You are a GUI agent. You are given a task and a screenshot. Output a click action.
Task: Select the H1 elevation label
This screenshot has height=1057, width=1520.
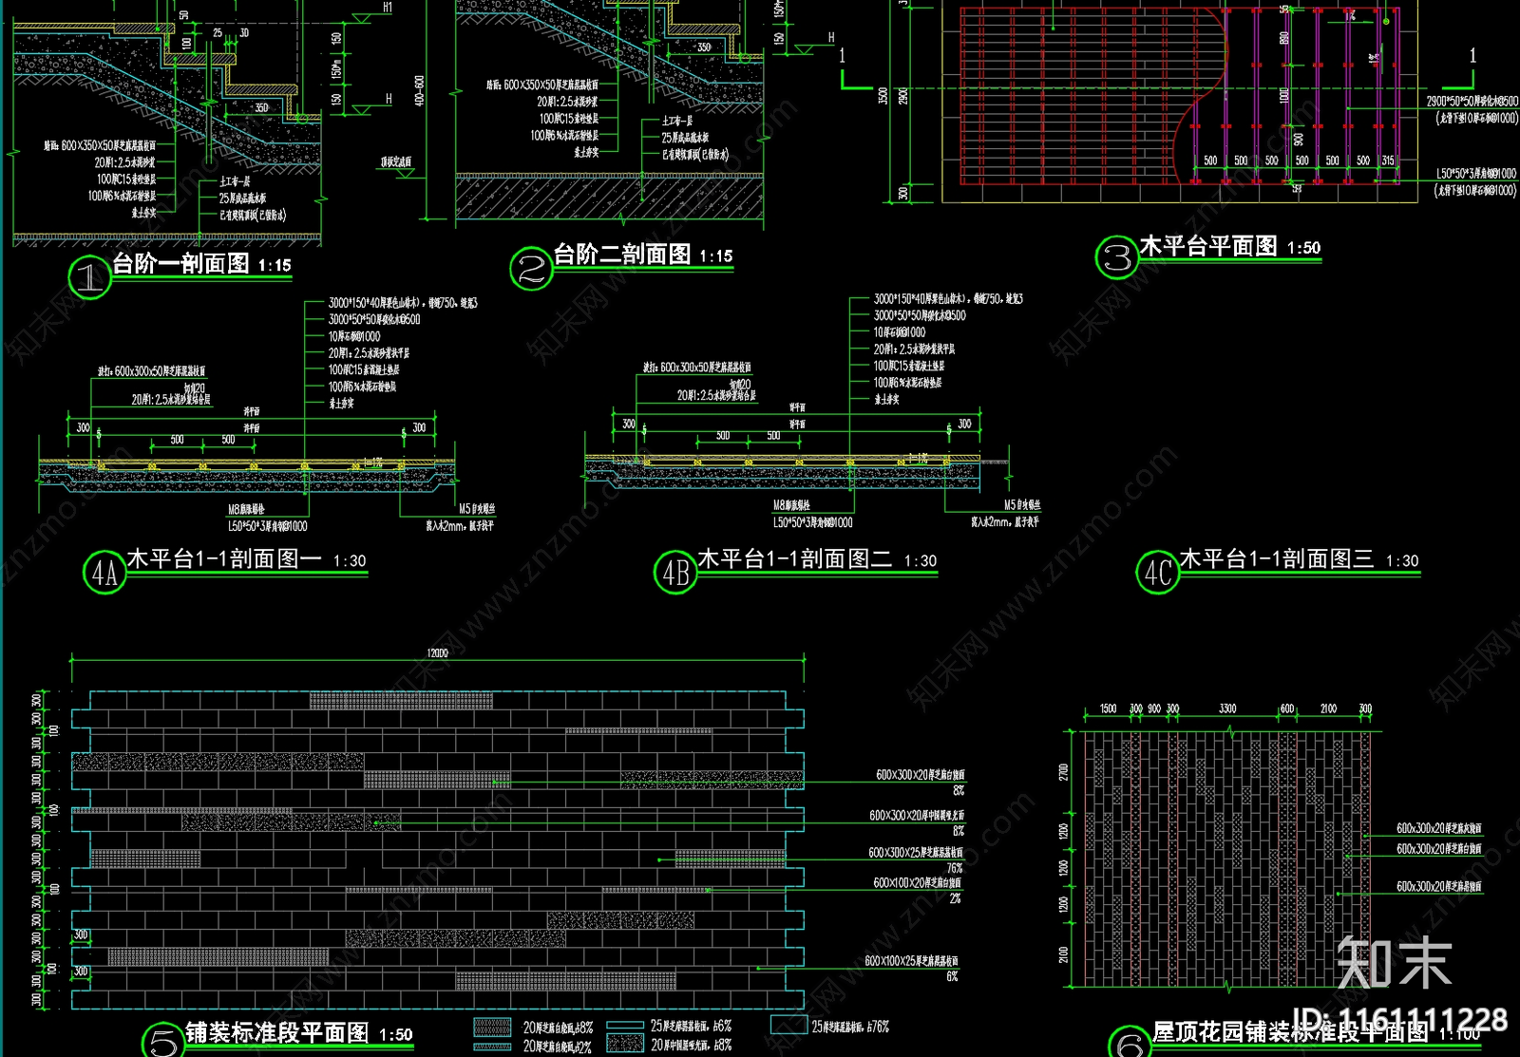coord(388,8)
